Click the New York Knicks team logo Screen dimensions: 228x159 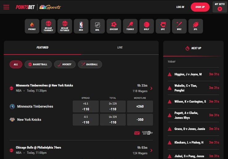click(12, 120)
